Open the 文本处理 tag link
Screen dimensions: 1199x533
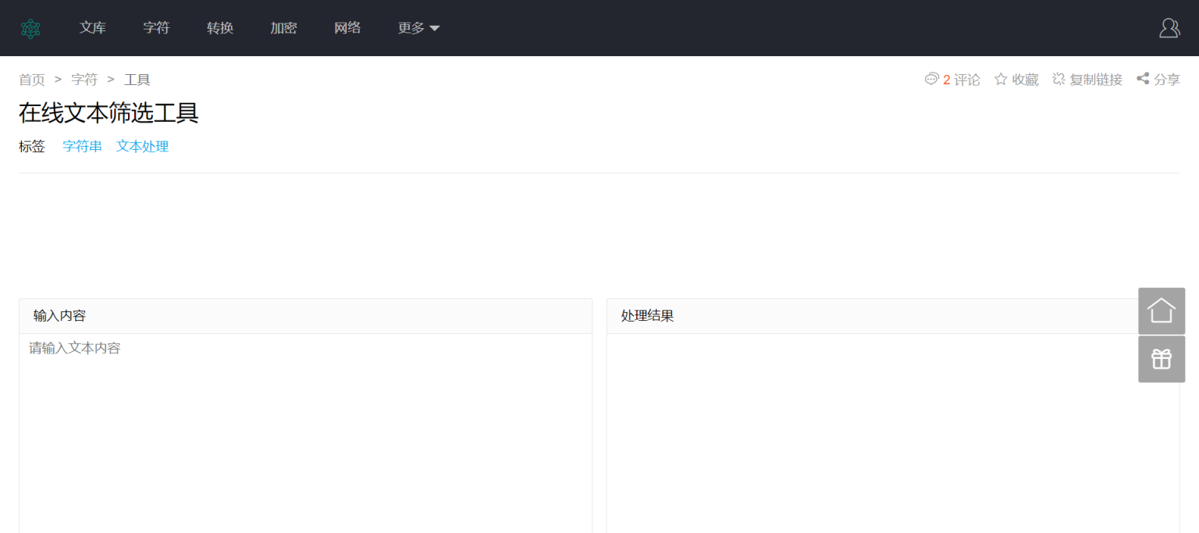tap(142, 146)
